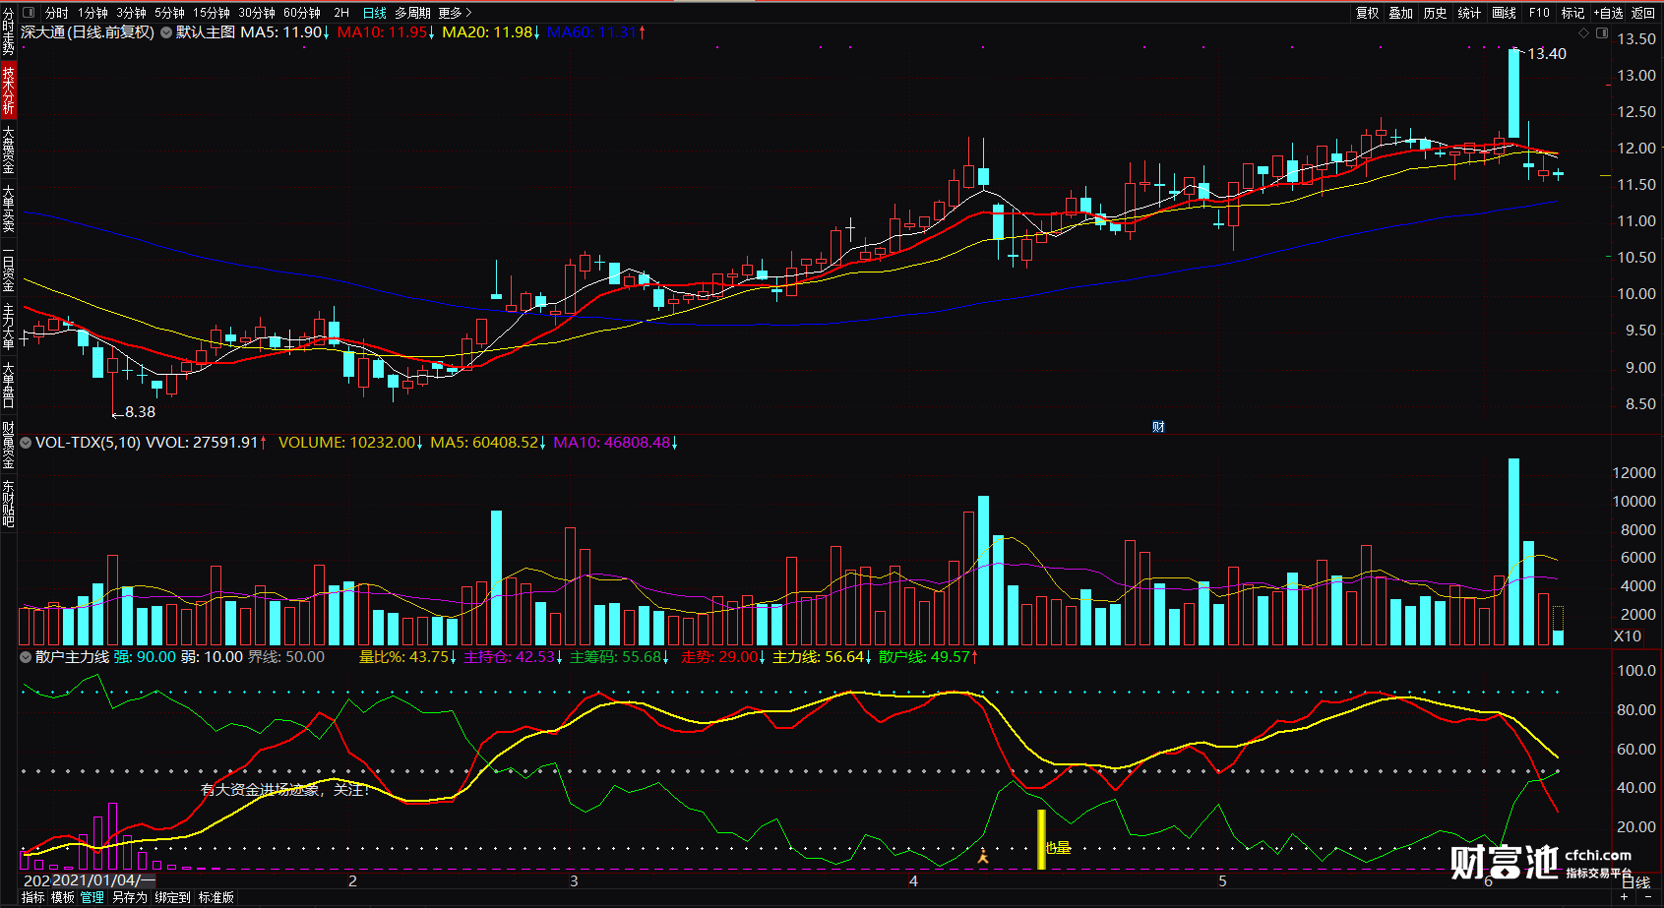Image resolution: width=1664 pixels, height=908 pixels.
Task: Click the 财 marker on the main chart
Action: (1158, 426)
